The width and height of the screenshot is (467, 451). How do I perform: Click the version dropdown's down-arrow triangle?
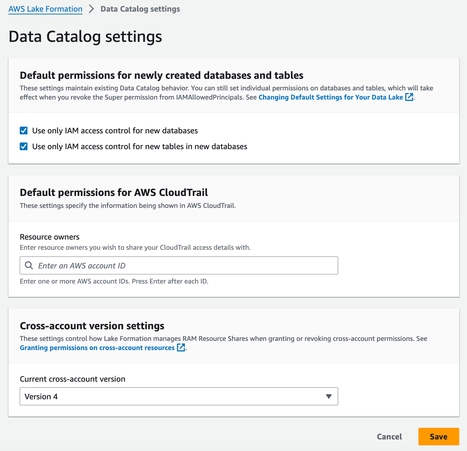[329, 396]
